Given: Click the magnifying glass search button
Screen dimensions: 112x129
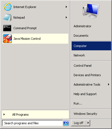Looking at the screenshot, I should (66, 123).
